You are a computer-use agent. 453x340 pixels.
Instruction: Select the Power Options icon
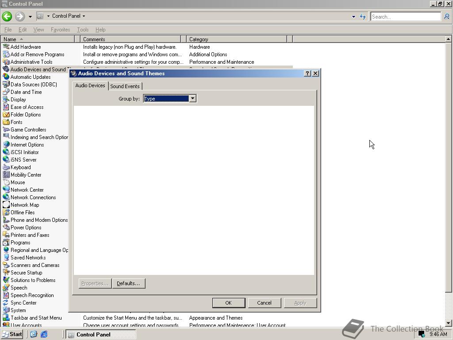pos(6,227)
